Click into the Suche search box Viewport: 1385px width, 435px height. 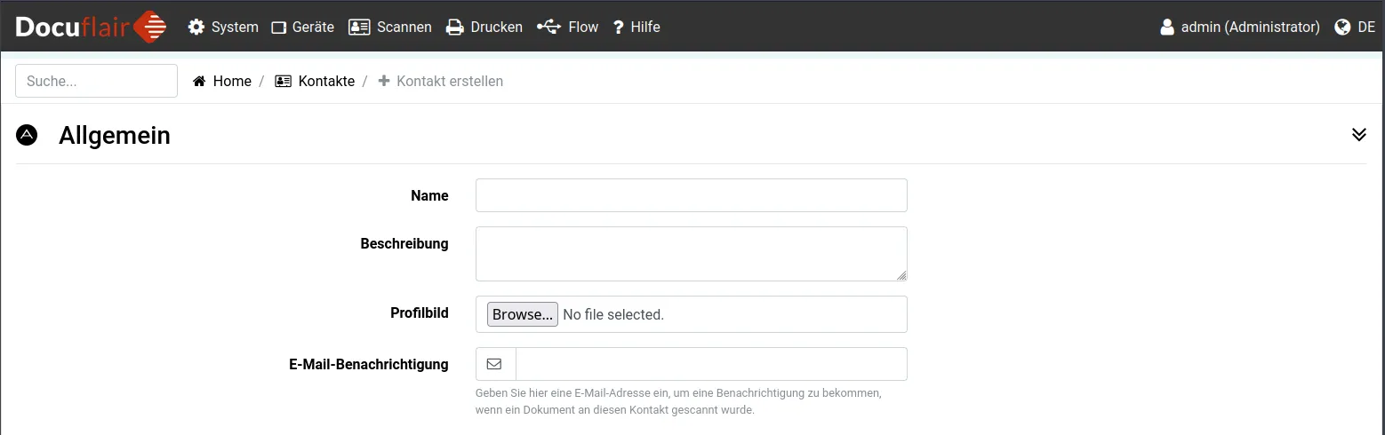(96, 81)
